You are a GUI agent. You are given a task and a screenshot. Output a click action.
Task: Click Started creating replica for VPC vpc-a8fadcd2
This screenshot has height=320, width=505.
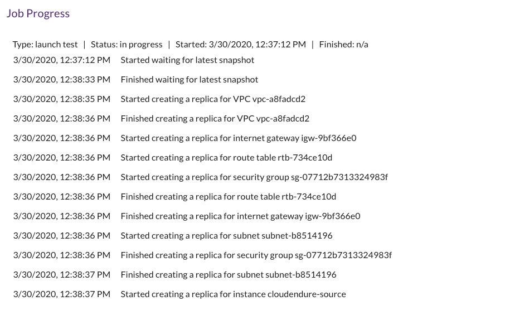[x=213, y=99]
